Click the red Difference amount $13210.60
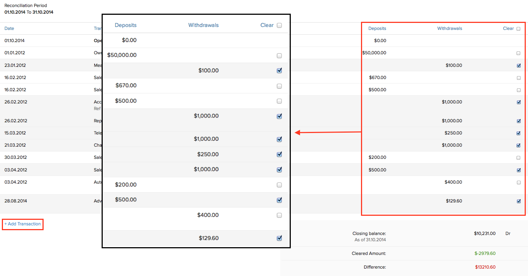 pyautogui.click(x=485, y=267)
